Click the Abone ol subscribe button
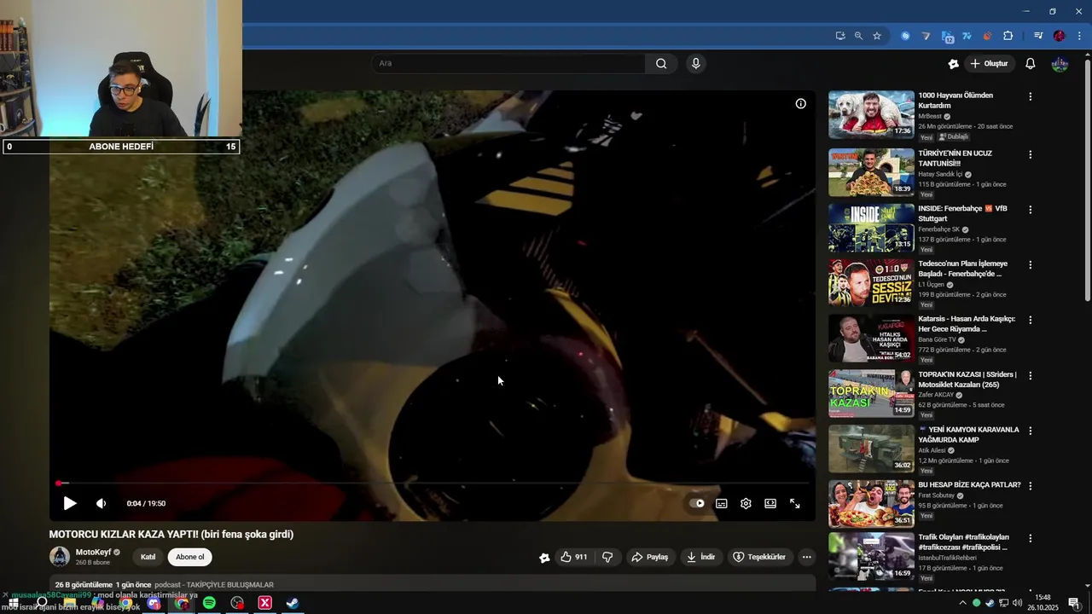The width and height of the screenshot is (1092, 614). (189, 557)
